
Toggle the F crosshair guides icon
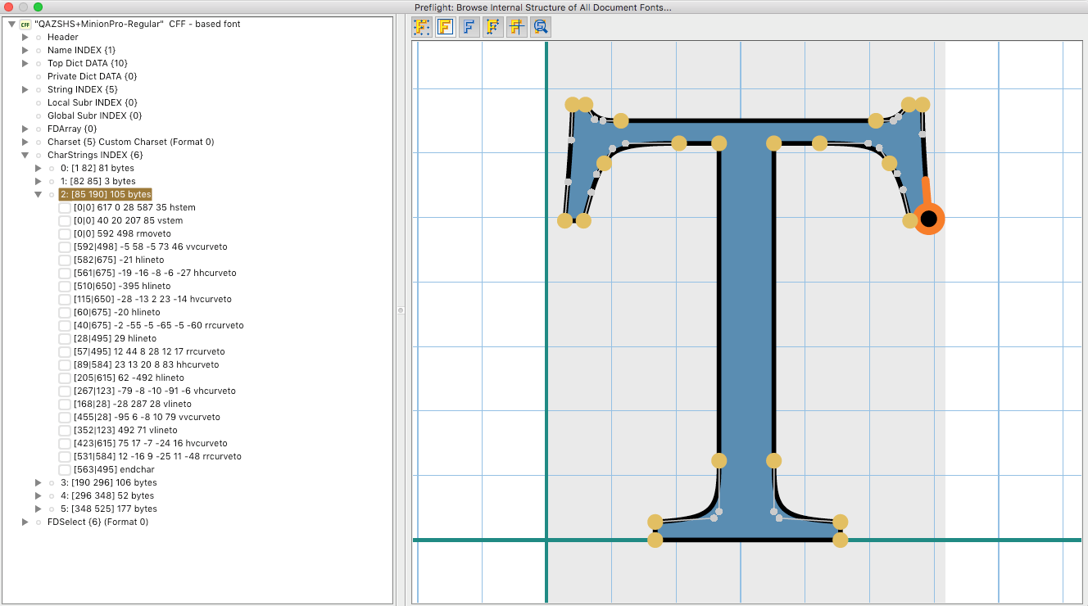point(516,27)
